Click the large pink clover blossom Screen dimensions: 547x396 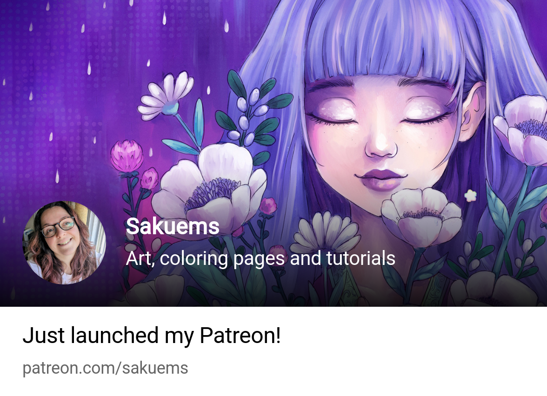click(x=127, y=156)
